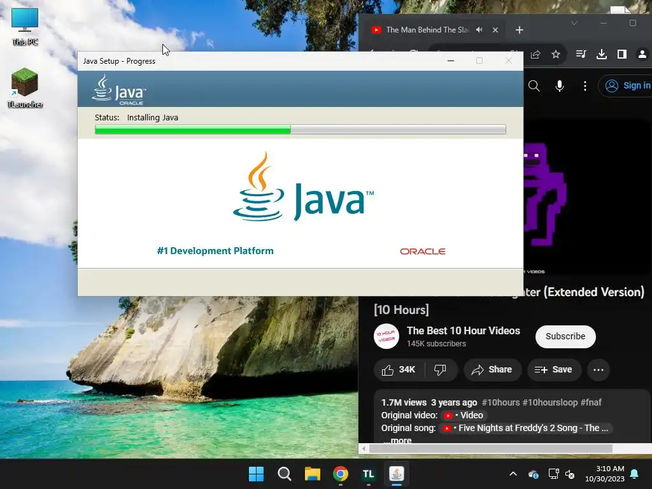This screenshot has height=489, width=652.
Task: Open more video actions ellipsis
Action: [599, 370]
